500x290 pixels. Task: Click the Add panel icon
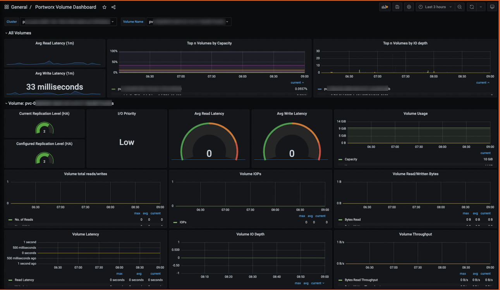[385, 7]
